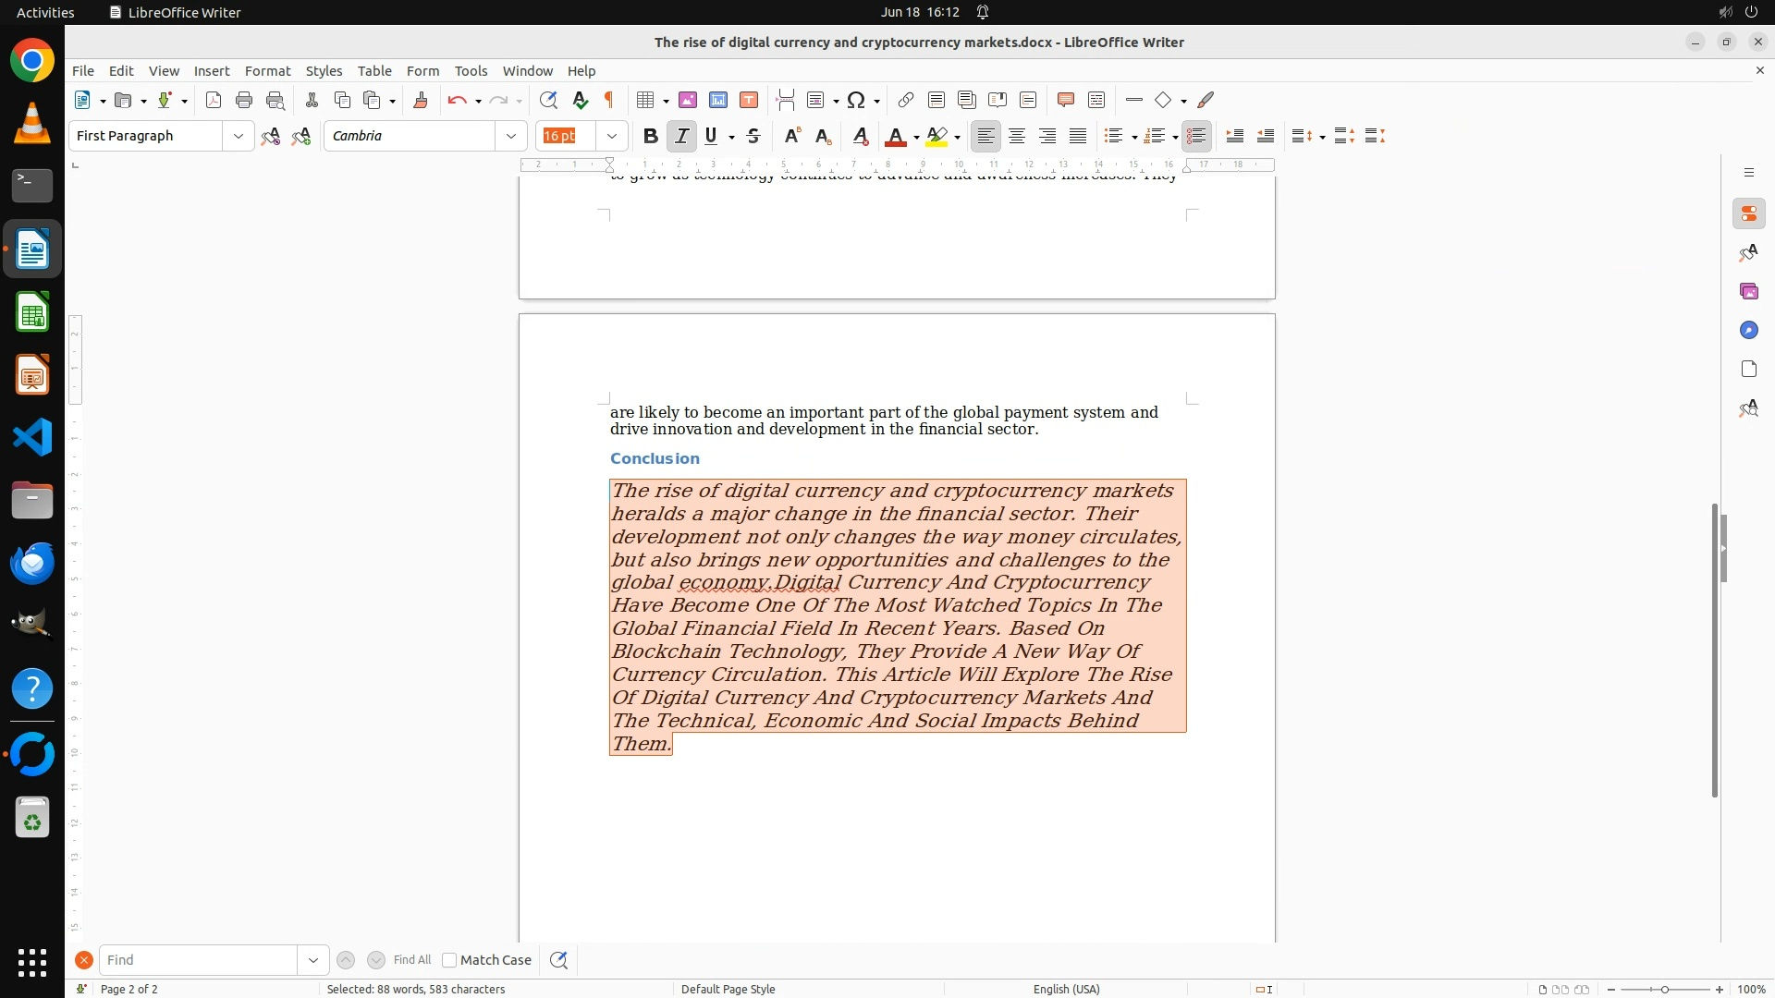1775x998 pixels.
Task: Click the Insert Image icon
Action: (688, 100)
